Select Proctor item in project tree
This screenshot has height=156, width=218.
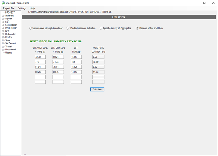[8, 37]
